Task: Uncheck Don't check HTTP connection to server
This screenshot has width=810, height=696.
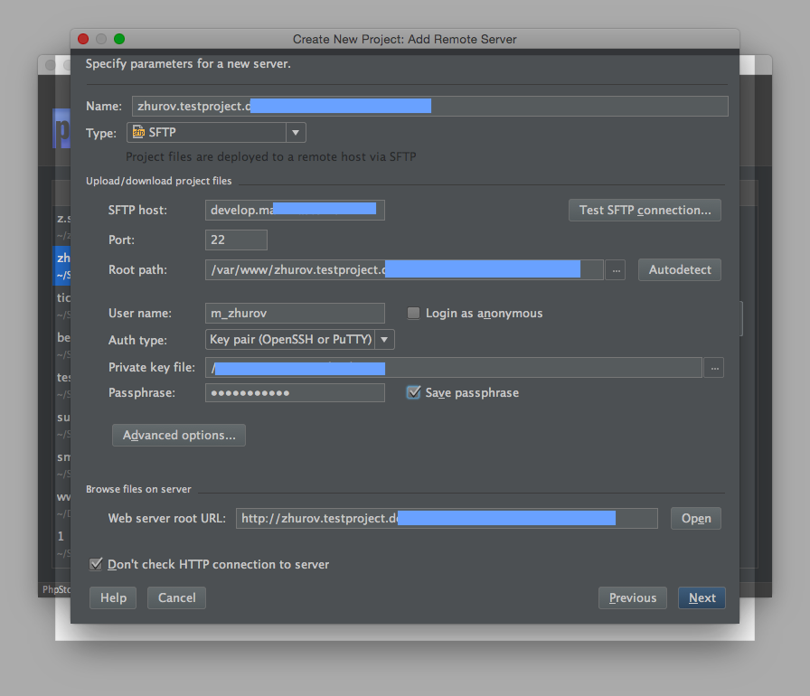Action: [x=96, y=565]
